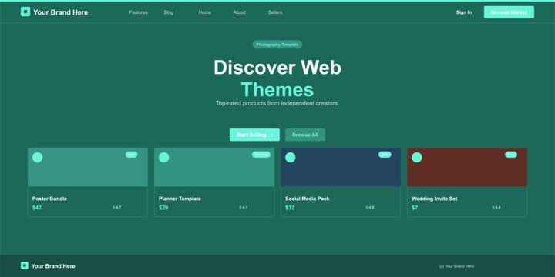
Task: Click the Start Selling button
Action: 254,135
